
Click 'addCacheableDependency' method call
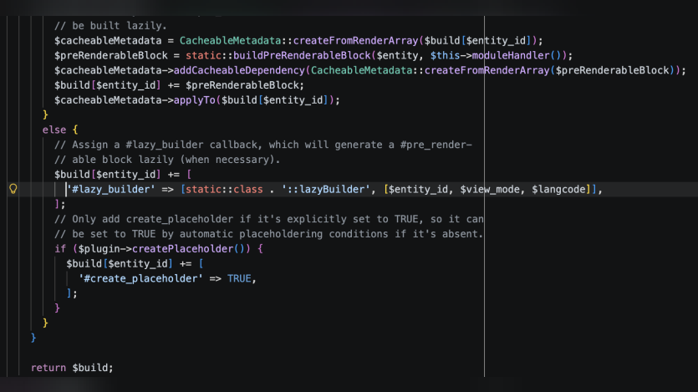click(x=239, y=70)
